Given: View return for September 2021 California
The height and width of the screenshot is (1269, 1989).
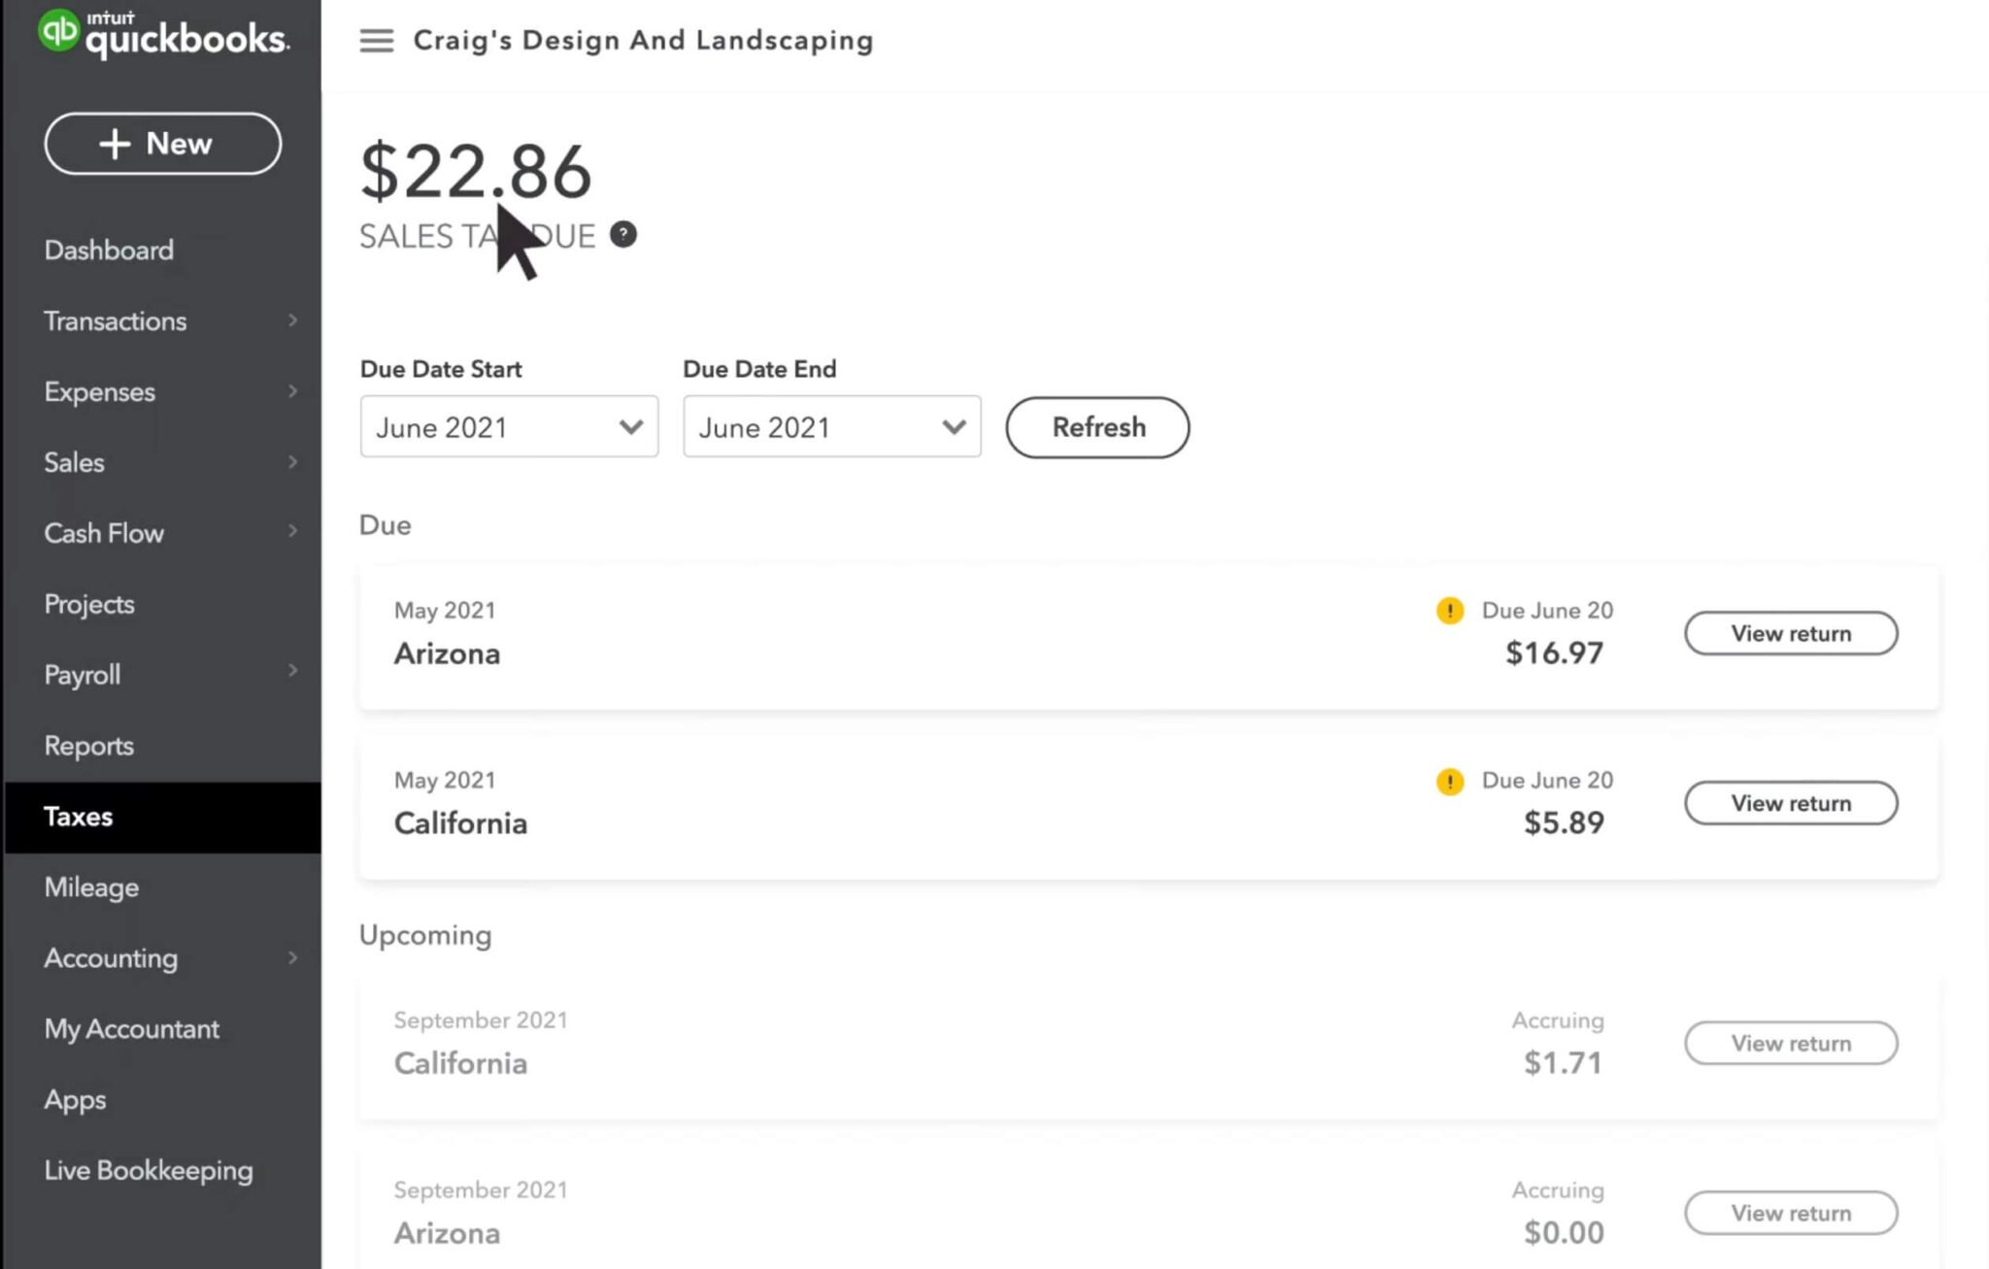Looking at the screenshot, I should coord(1790,1043).
